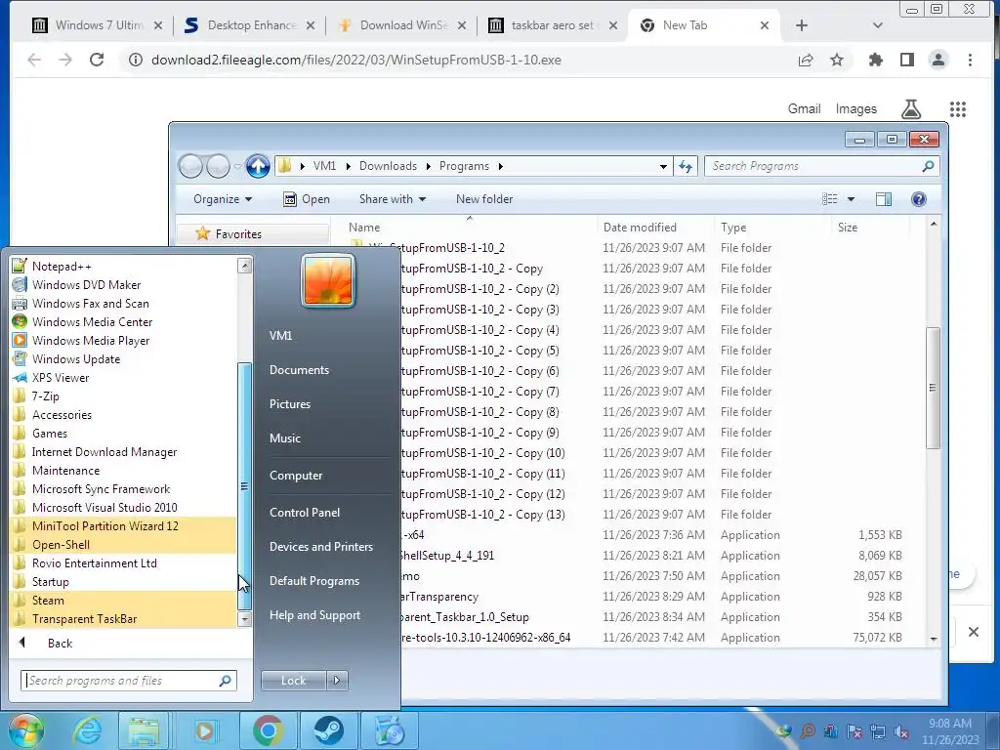Screen dimensions: 1000x750
Task: Reload the page in Chrome
Action: coord(97,60)
